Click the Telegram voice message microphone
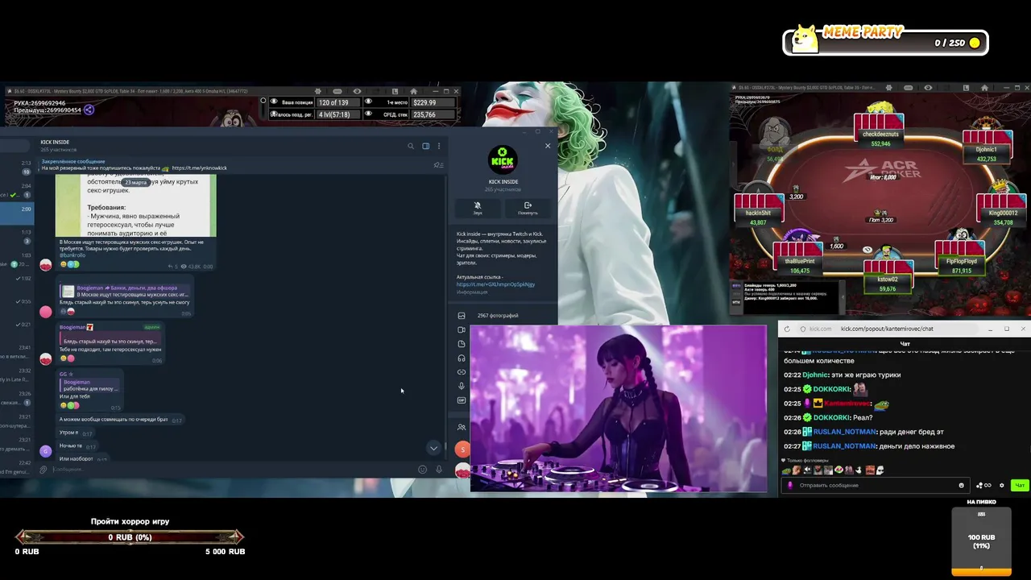The height and width of the screenshot is (580, 1031). tap(439, 470)
